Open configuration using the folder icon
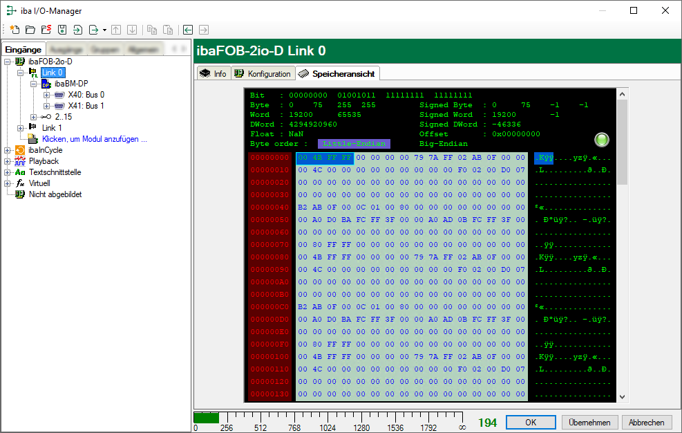Viewport: 682px width, 433px height. pyautogui.click(x=30, y=30)
